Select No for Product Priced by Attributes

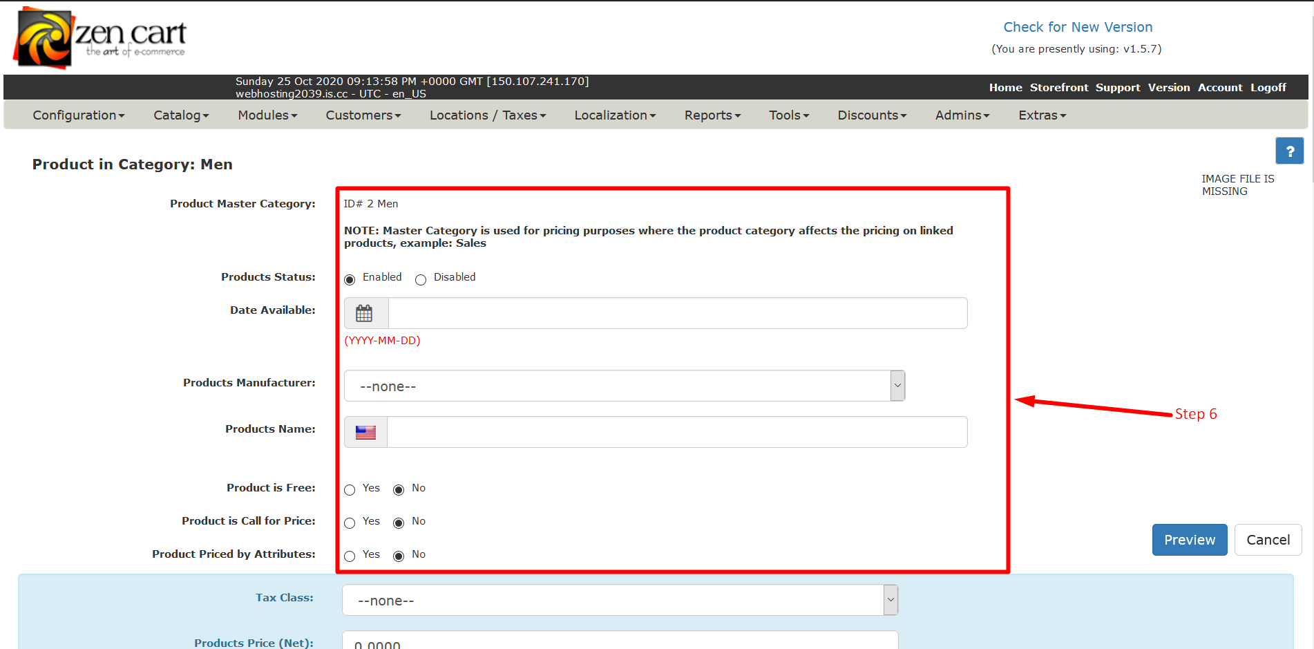pyautogui.click(x=399, y=556)
